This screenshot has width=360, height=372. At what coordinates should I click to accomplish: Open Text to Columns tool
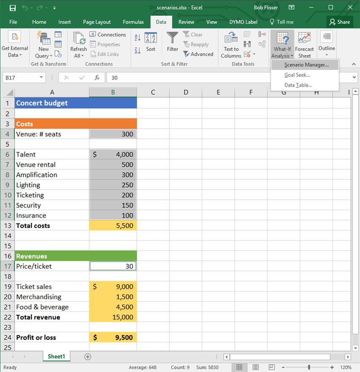pyautogui.click(x=231, y=45)
